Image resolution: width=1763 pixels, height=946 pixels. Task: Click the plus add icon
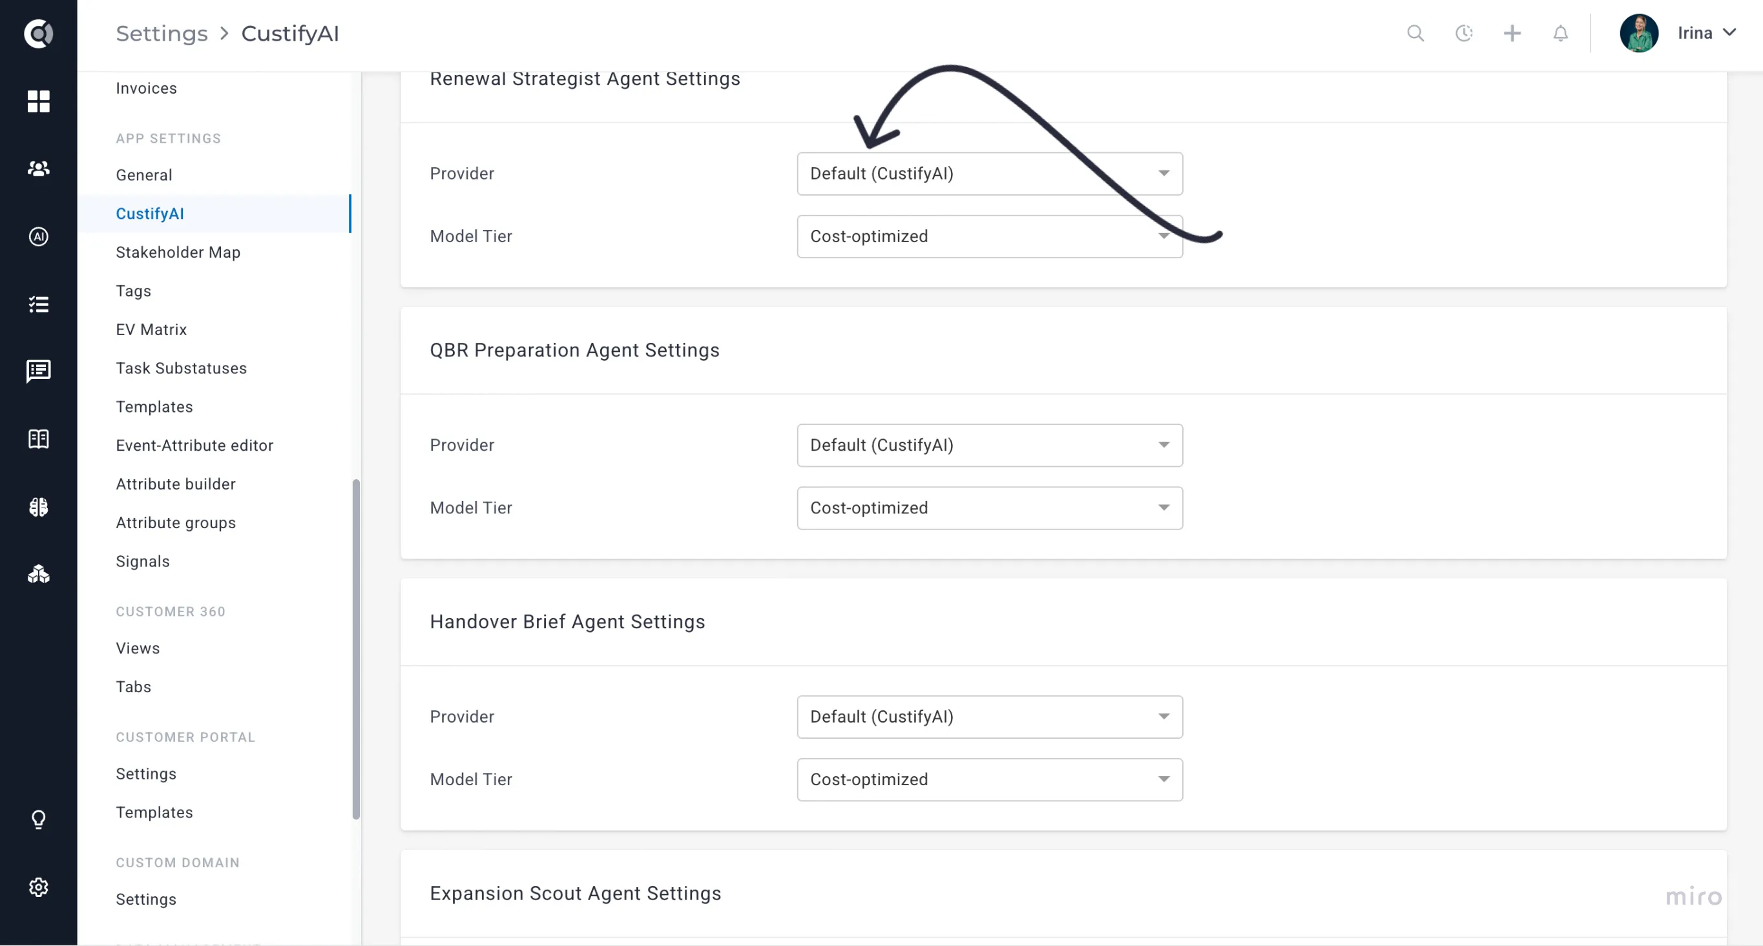coord(1512,33)
